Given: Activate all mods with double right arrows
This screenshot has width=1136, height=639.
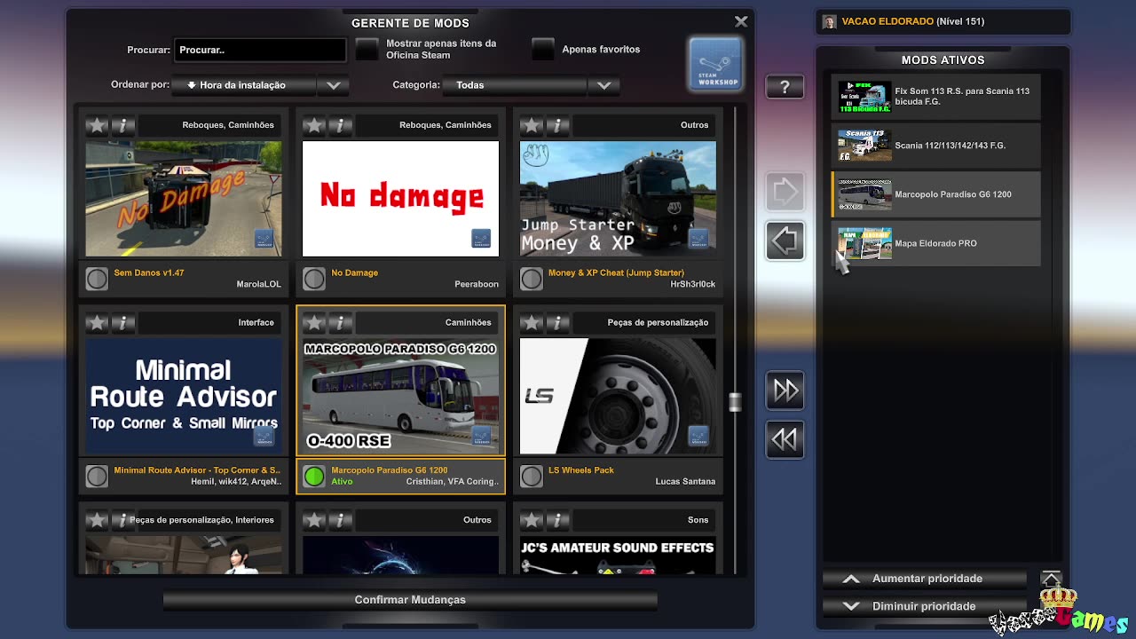Looking at the screenshot, I should click(x=785, y=390).
